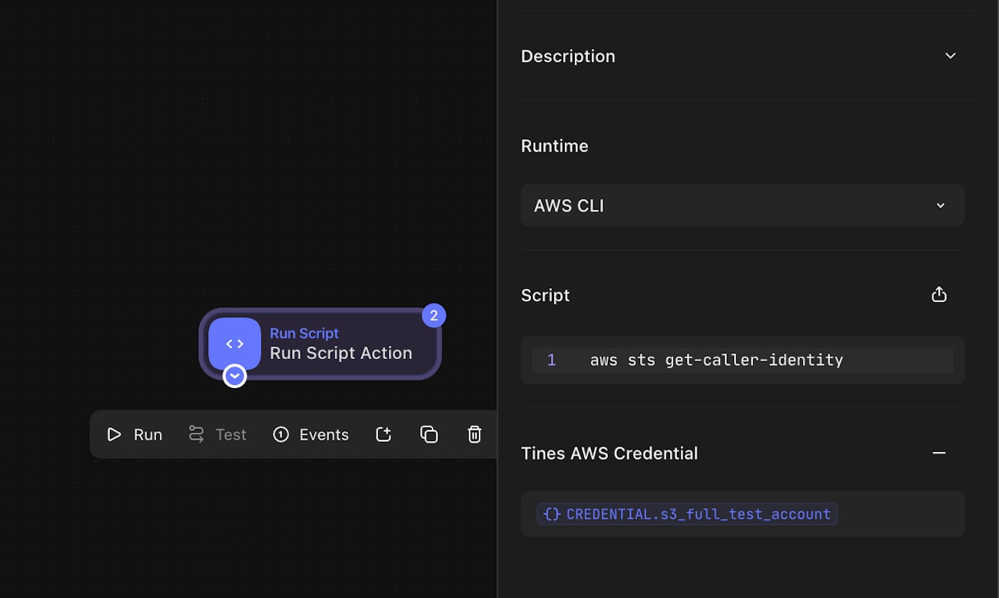This screenshot has width=999, height=598.
Task: Click the share icon next to Script
Action: [939, 295]
